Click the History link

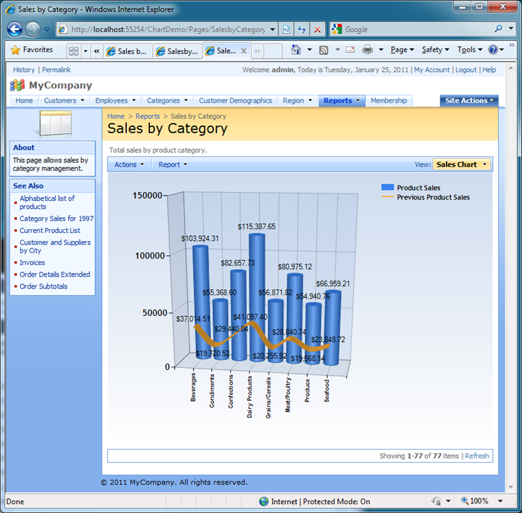click(24, 69)
